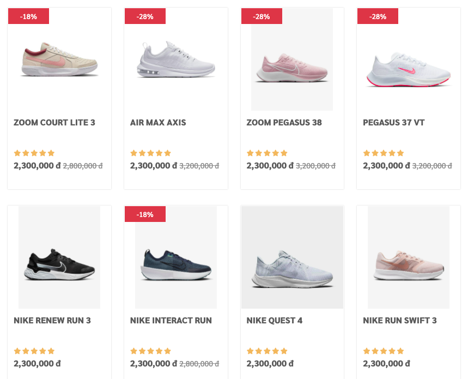Open the Air Max Axis product link
The width and height of the screenshot is (462, 379).
[157, 123]
